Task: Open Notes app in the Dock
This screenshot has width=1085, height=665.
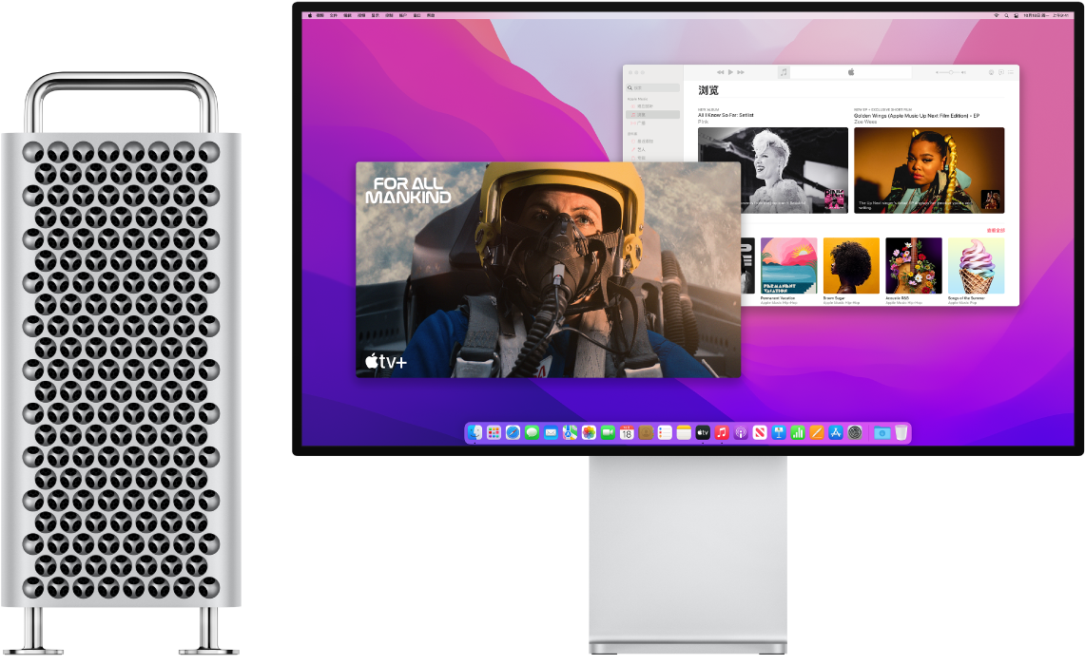Action: (684, 433)
